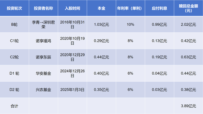Click principal cell 1.03亿元
Screen dimensions: 203x114
(101, 25)
